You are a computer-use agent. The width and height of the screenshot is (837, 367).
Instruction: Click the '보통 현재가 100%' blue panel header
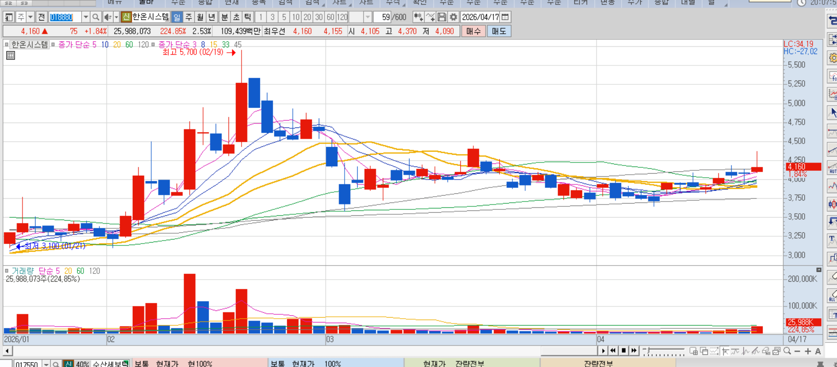pos(336,364)
